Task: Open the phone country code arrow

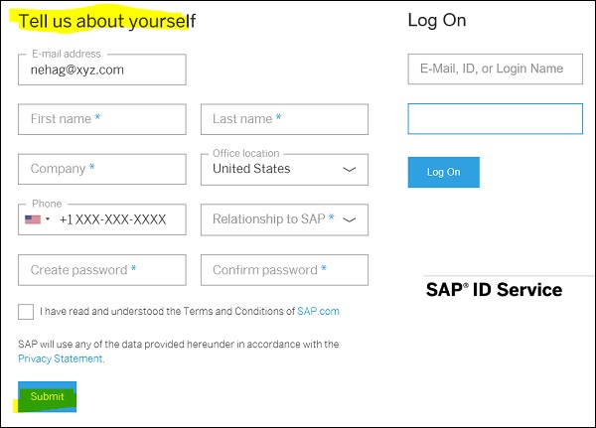Action: click(x=48, y=219)
